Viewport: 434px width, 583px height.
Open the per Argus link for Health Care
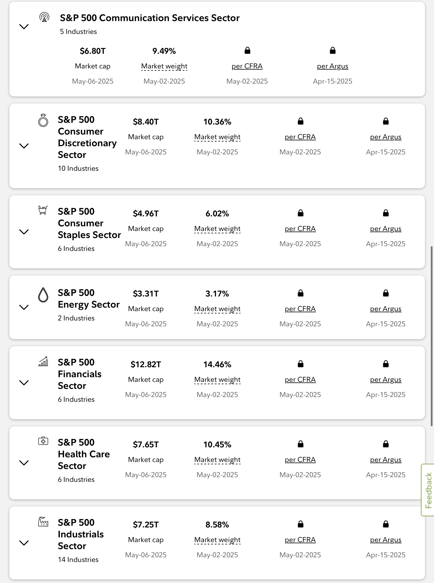pyautogui.click(x=386, y=460)
